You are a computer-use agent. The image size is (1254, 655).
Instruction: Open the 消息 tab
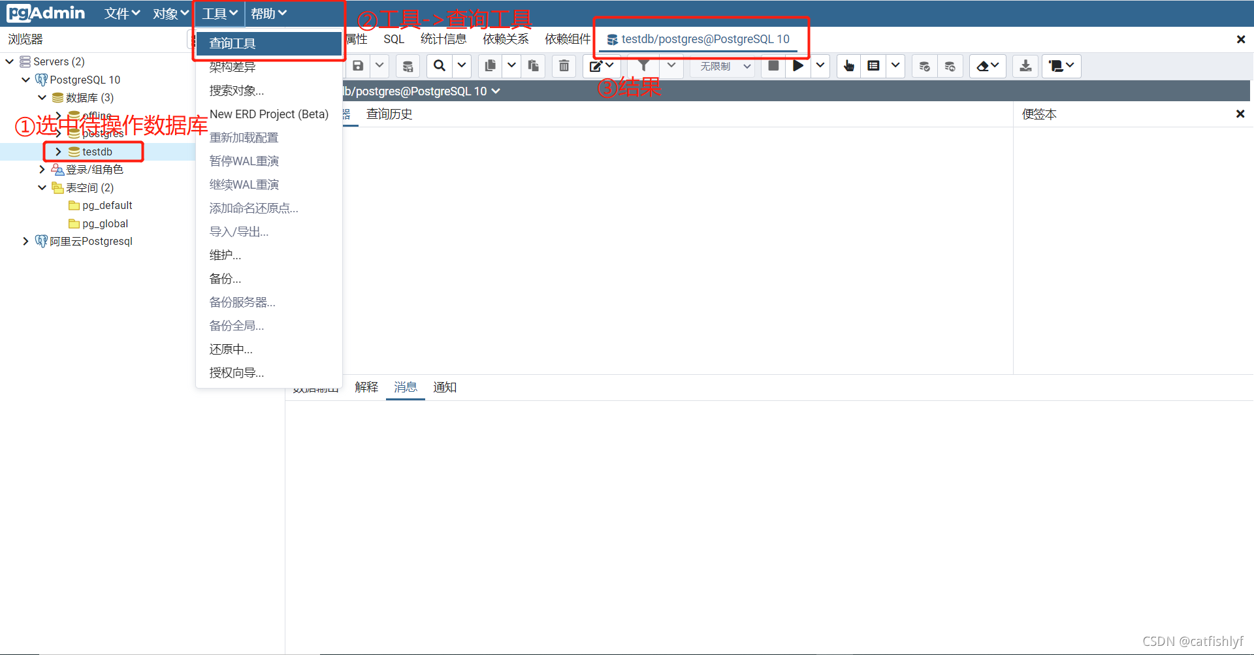coord(405,387)
